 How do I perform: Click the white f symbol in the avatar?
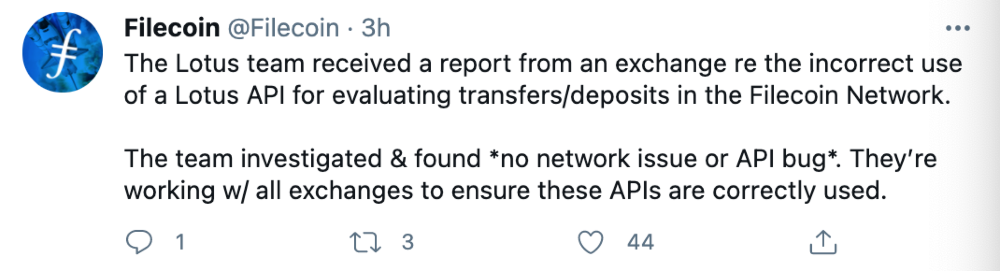(x=62, y=53)
